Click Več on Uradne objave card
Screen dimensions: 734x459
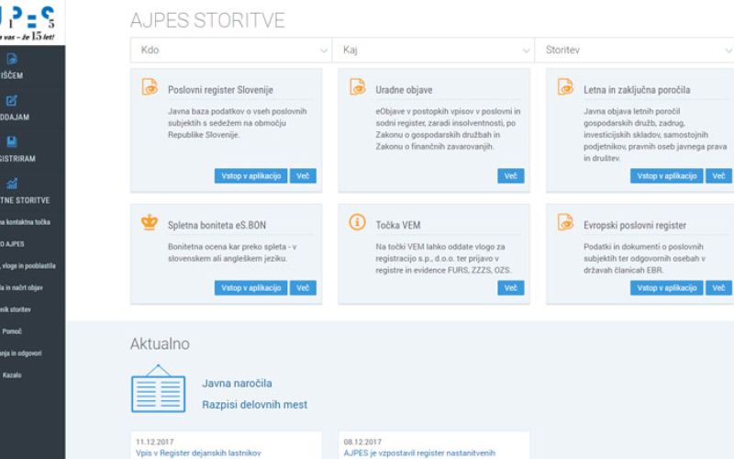[x=511, y=176]
